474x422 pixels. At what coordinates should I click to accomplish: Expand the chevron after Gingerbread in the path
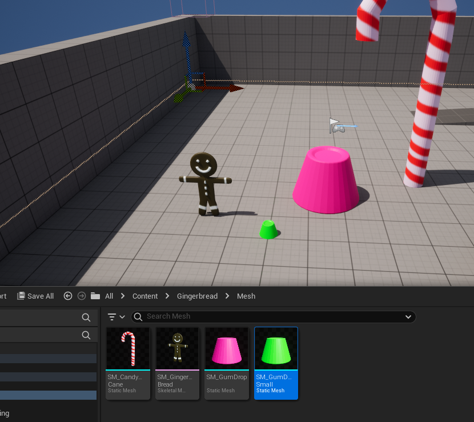tap(227, 296)
